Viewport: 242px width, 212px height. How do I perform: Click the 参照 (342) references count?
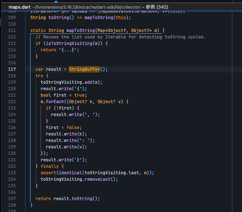[157, 7]
